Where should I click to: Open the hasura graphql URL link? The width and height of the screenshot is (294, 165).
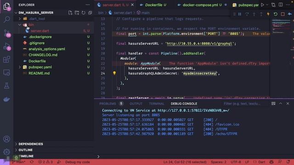[199, 44]
